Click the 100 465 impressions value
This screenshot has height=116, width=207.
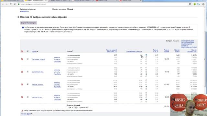(x=166, y=84)
